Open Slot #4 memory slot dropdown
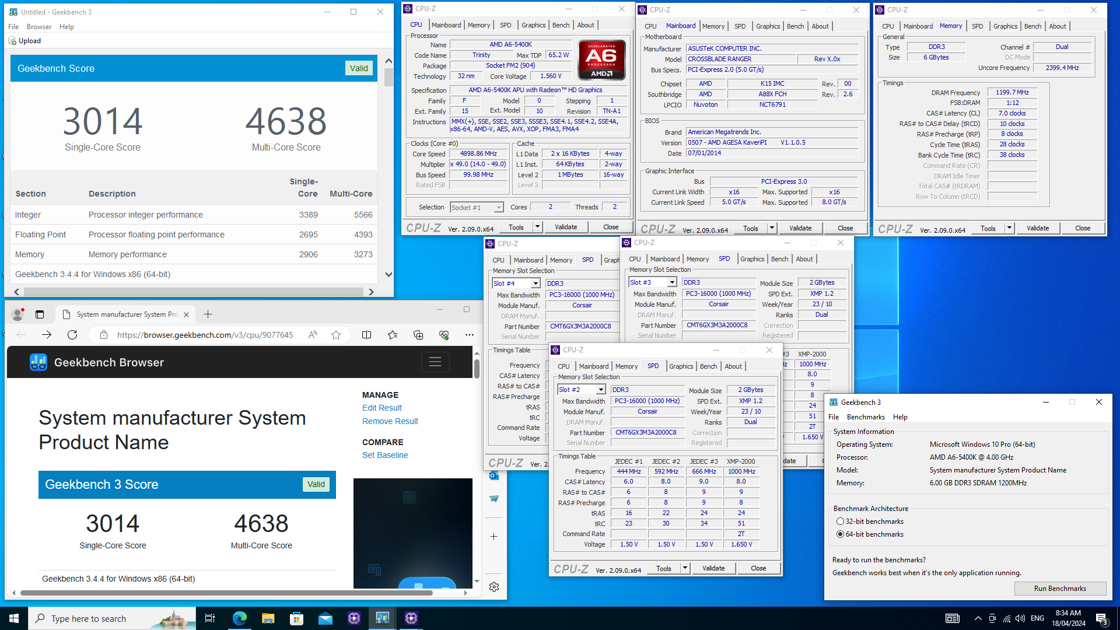1120x630 pixels. pos(535,283)
